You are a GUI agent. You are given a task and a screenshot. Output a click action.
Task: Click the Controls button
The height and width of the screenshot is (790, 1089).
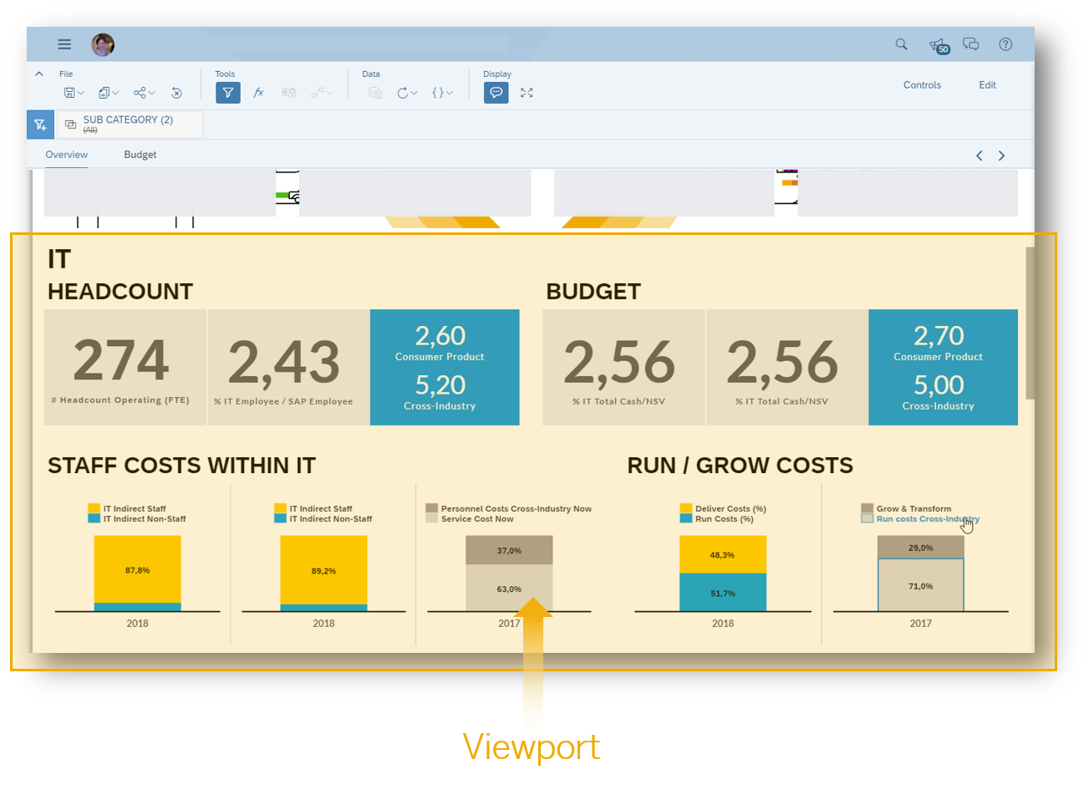[x=922, y=85]
